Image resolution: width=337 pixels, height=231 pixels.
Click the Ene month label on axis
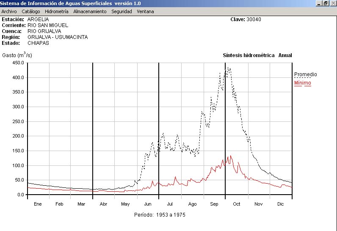38,204
